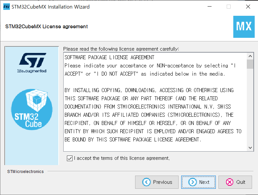Click the blue MX logo
The width and height of the screenshot is (258, 195).
point(244,27)
